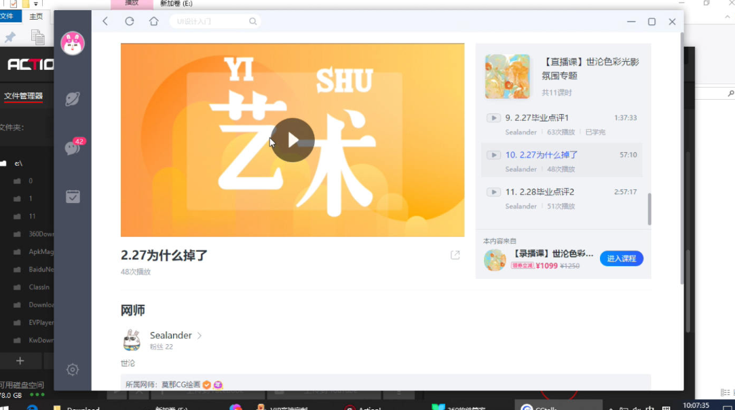Click the pin icon in Explorer ribbon
The width and height of the screenshot is (735, 410).
10,37
